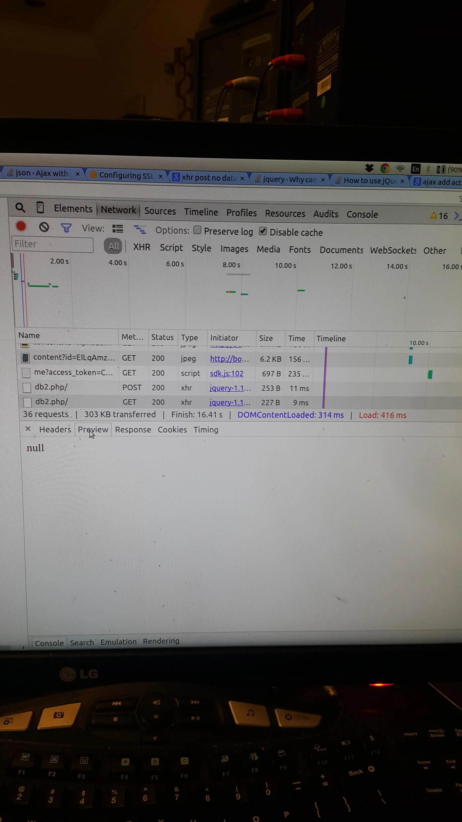The image size is (462, 822).
Task: Filter requests by Media
Action: (268, 249)
